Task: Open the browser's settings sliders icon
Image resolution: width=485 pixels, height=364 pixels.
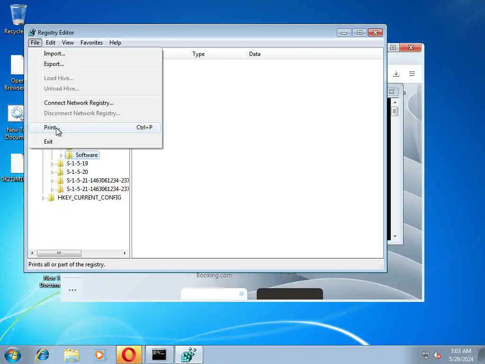Action: [412, 73]
